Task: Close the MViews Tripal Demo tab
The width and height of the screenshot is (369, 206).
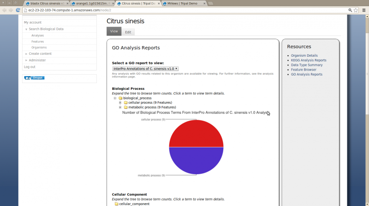Action: coord(204,4)
